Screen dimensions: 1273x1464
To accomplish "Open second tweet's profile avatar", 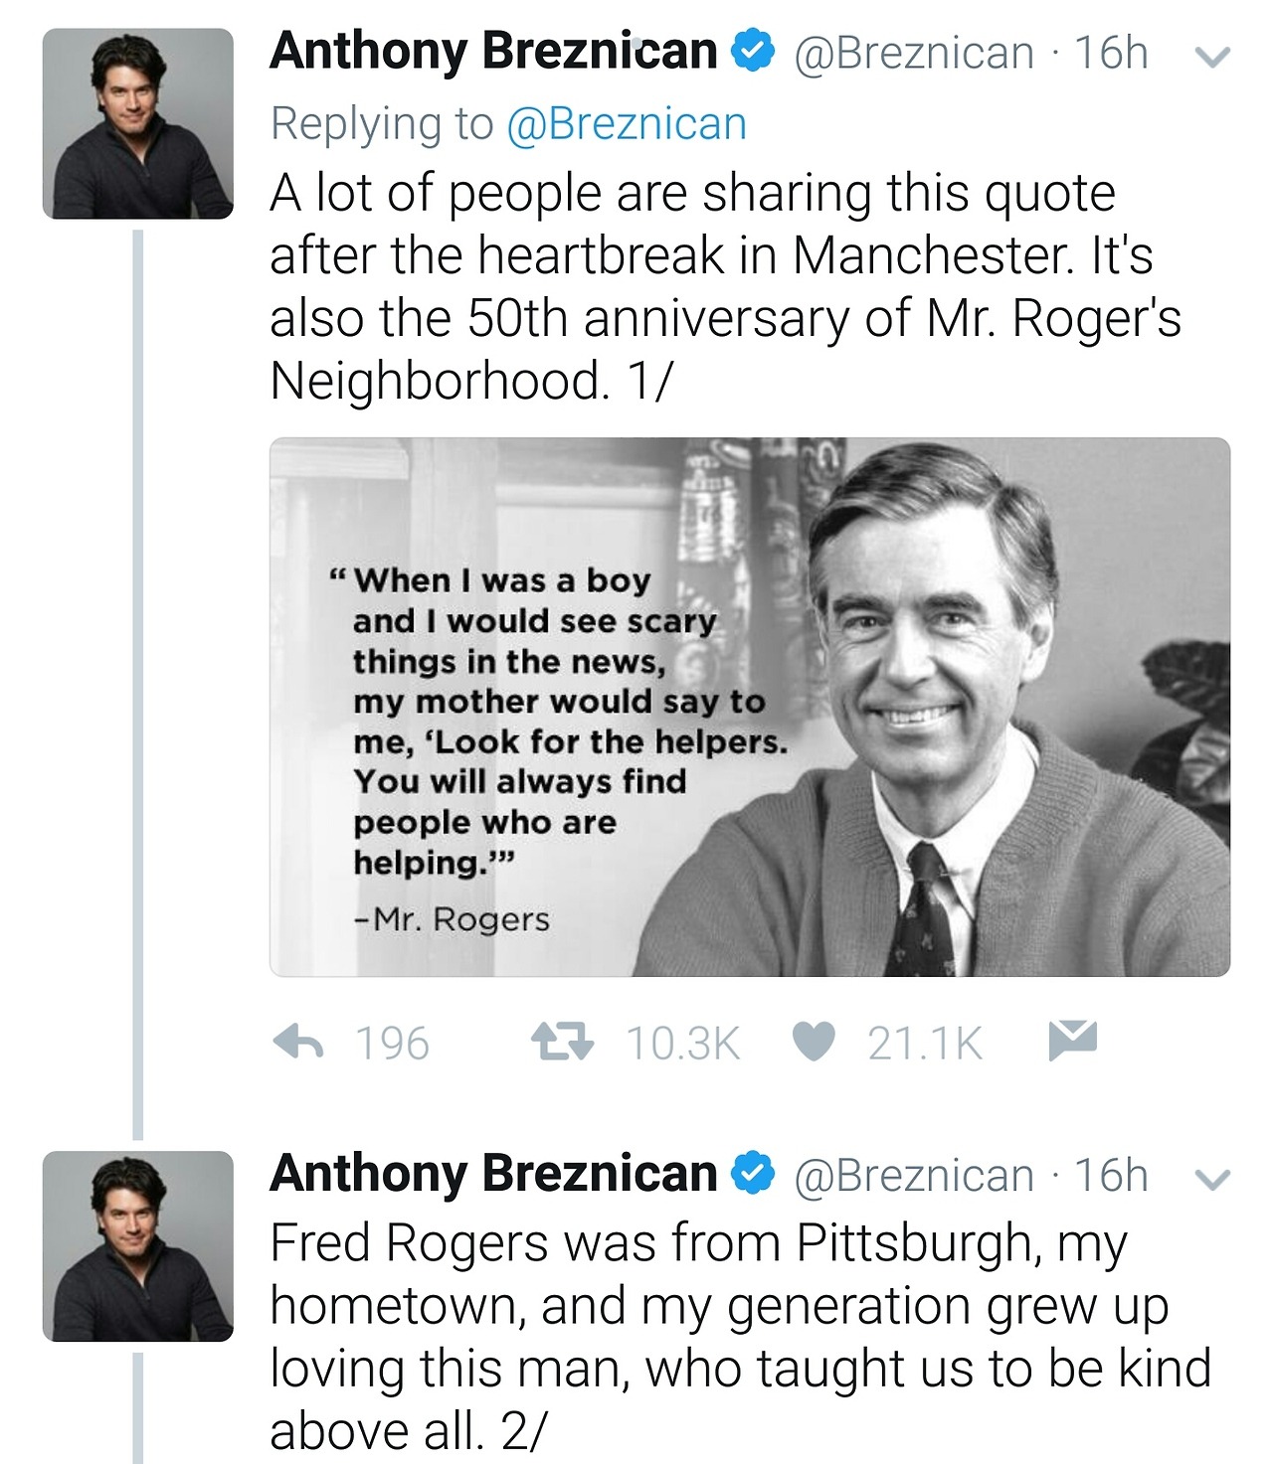I will tap(137, 1246).
